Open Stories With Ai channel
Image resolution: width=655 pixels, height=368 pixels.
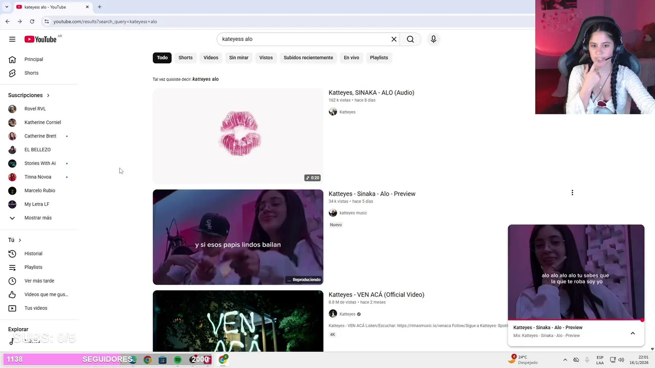point(39,163)
